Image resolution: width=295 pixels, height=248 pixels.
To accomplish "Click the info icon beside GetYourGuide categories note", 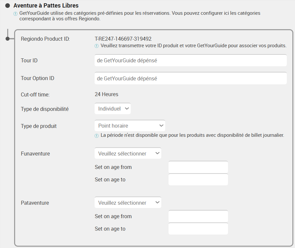I will click(15, 14).
